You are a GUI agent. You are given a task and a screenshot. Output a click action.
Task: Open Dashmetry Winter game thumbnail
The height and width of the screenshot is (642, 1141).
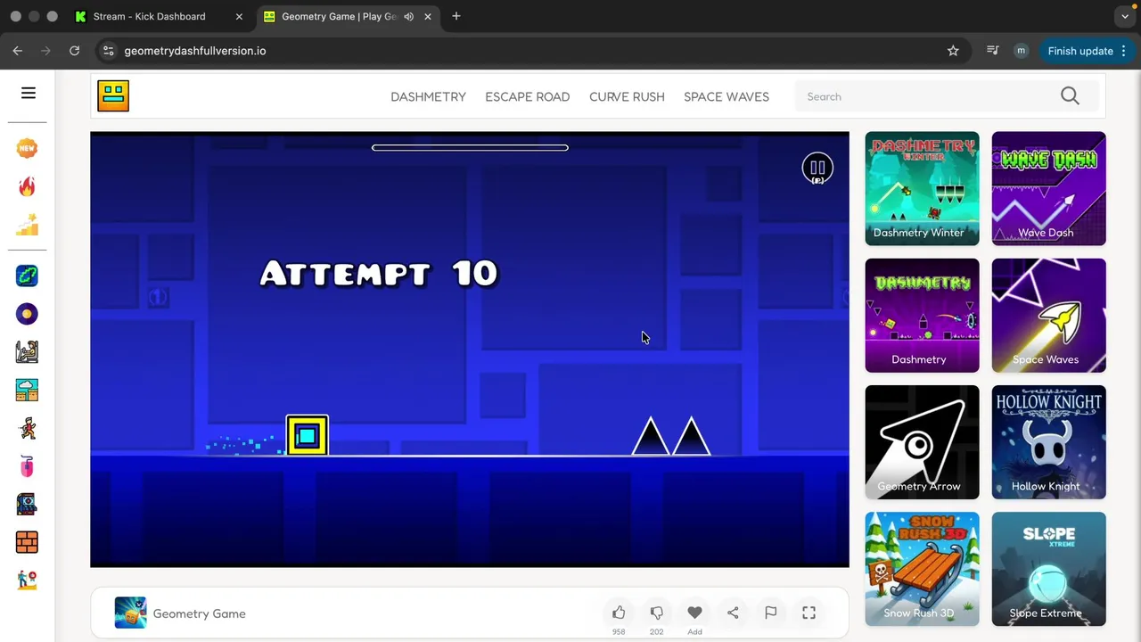click(x=922, y=188)
